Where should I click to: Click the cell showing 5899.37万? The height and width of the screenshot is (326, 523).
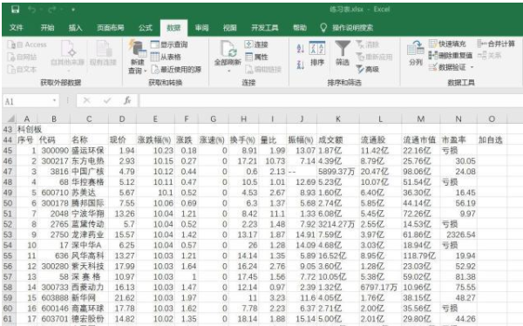(x=338, y=172)
